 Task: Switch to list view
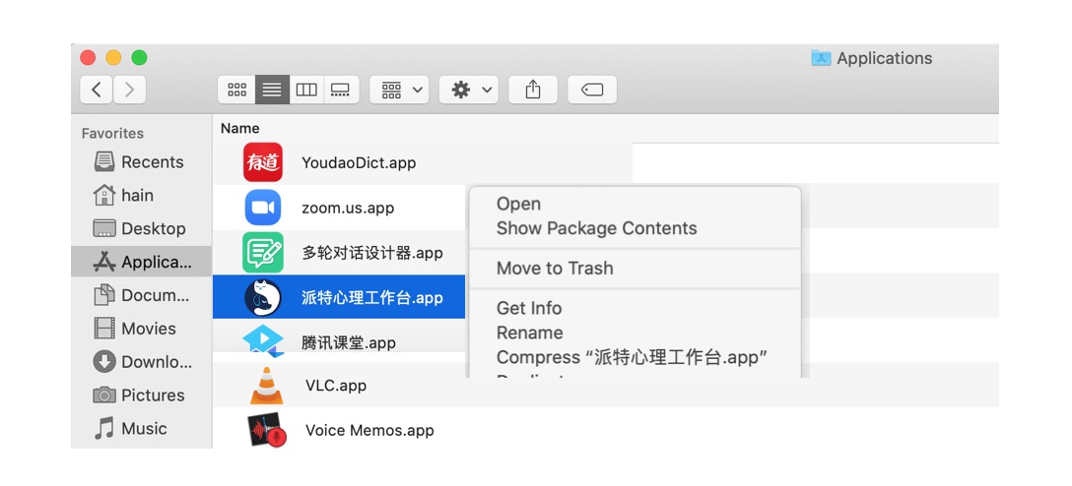pos(272,90)
